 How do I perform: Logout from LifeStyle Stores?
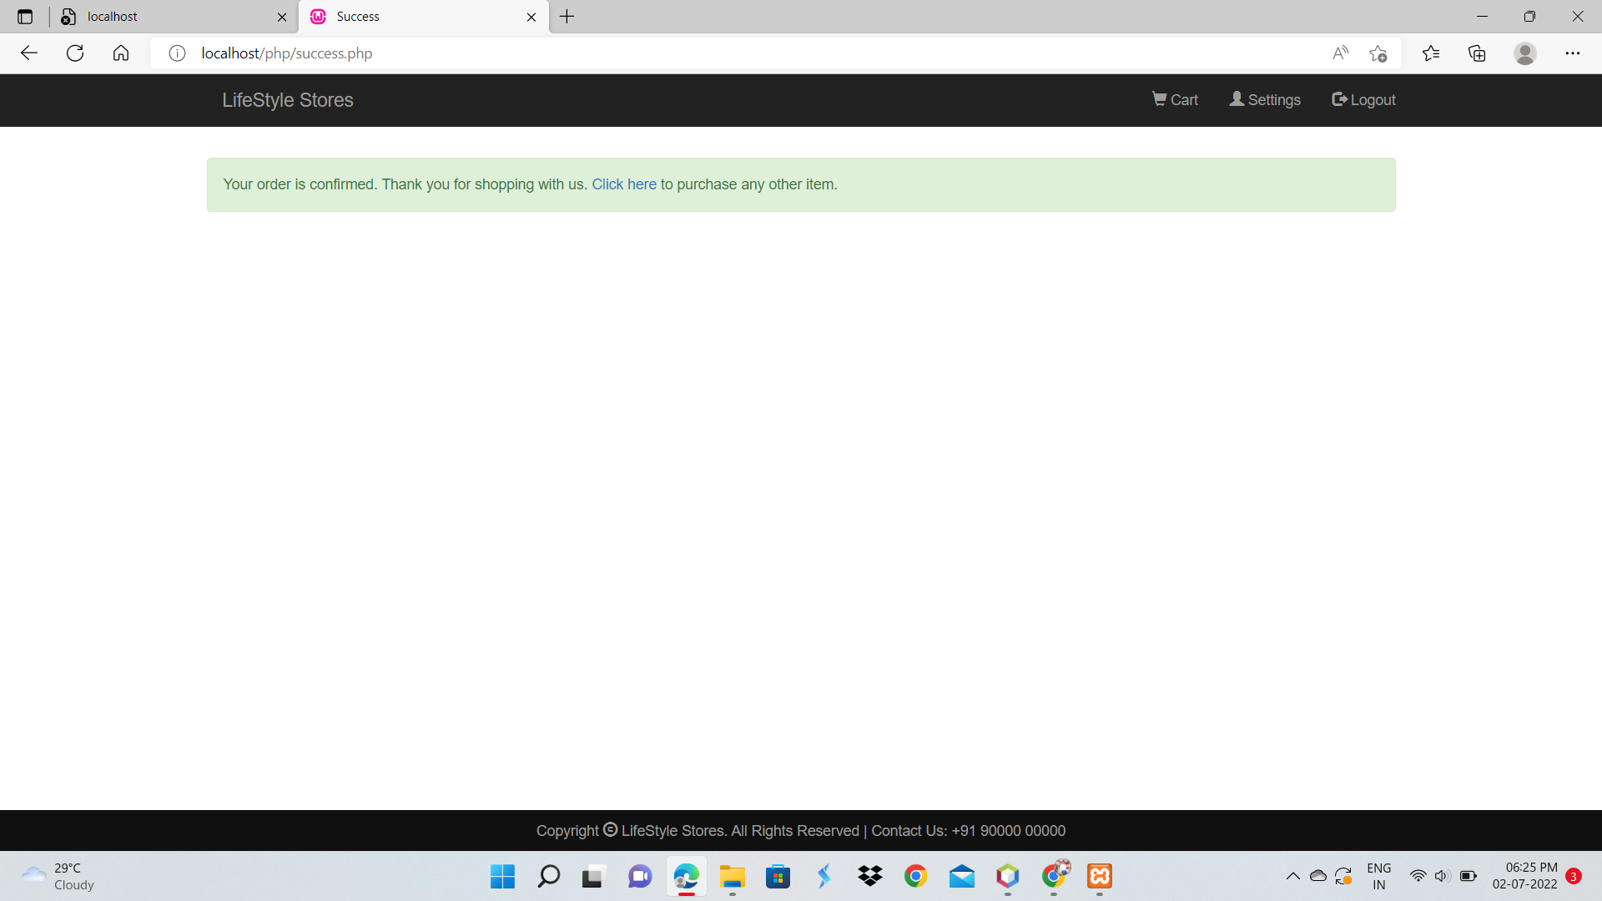1363,99
